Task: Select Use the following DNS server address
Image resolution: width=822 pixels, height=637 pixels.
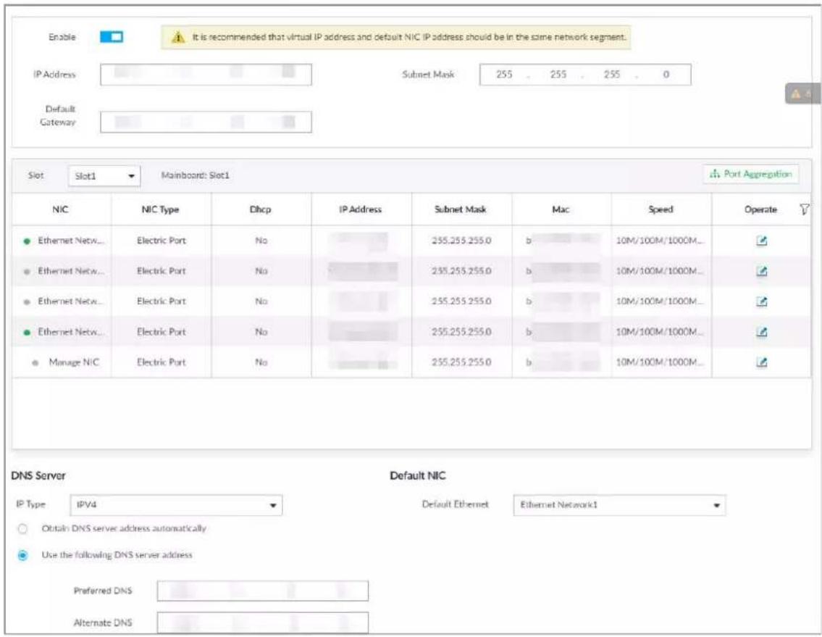Action: (22, 555)
